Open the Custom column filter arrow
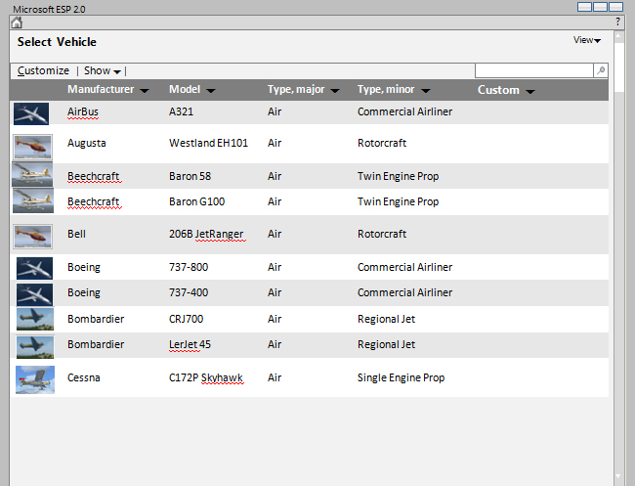 tap(530, 92)
